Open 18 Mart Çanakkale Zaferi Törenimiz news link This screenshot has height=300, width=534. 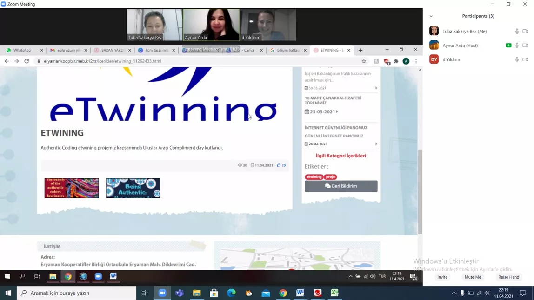333,100
